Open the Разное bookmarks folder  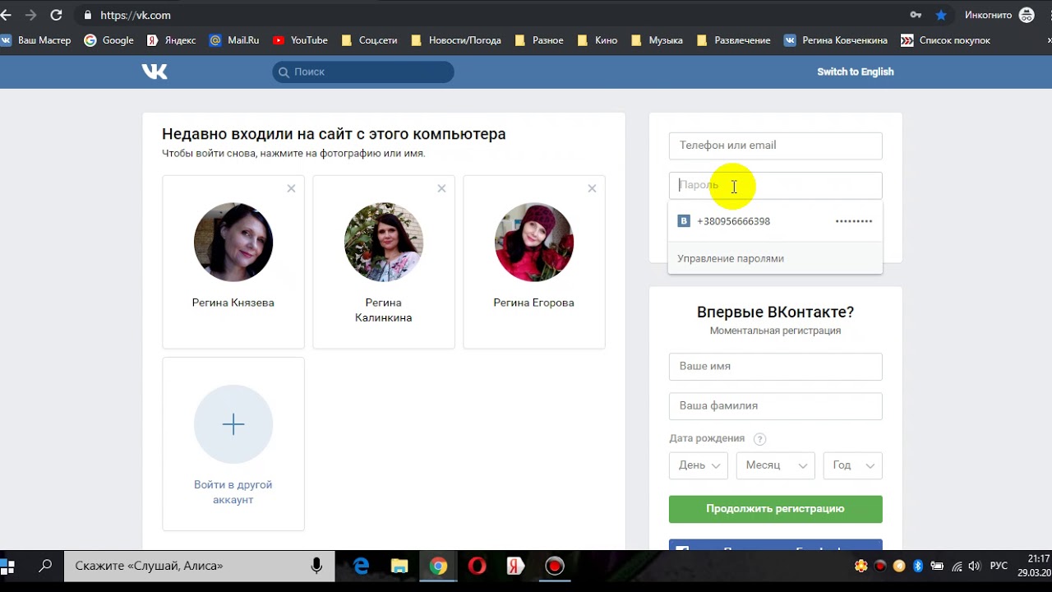(538, 40)
